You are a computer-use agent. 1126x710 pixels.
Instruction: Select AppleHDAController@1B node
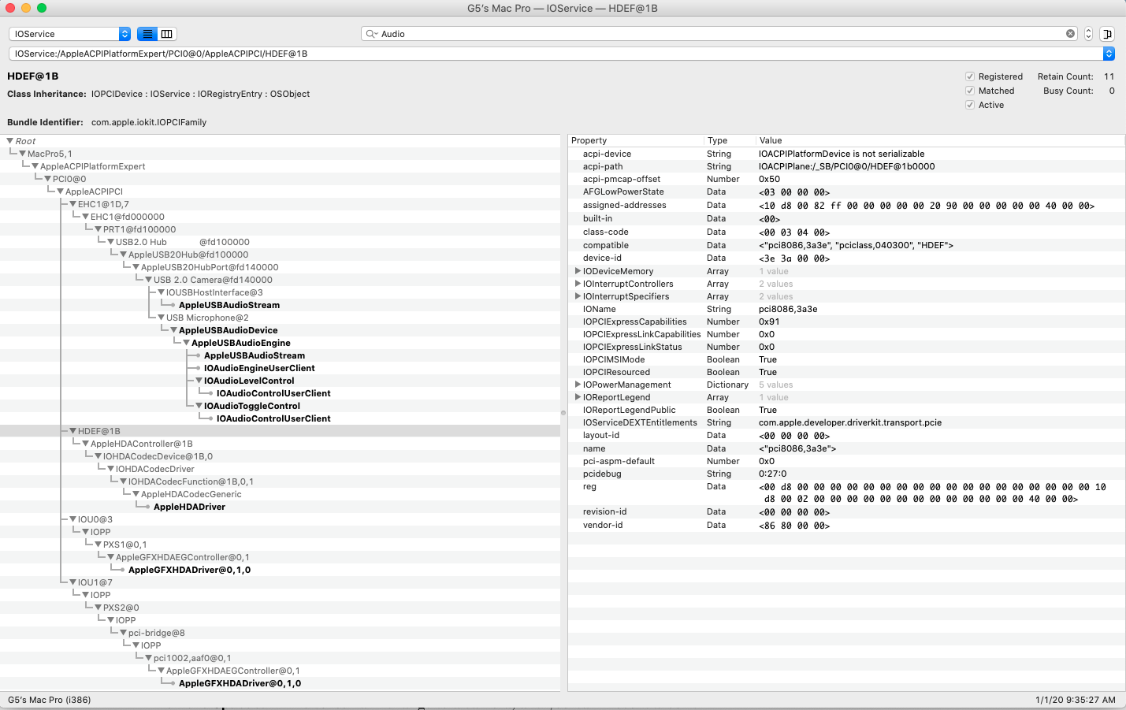coord(142,444)
